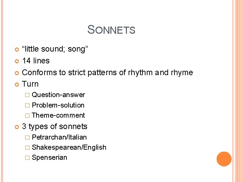The image size is (243, 182).
Task: Click the "Spenserian" text
Action: (49, 157)
